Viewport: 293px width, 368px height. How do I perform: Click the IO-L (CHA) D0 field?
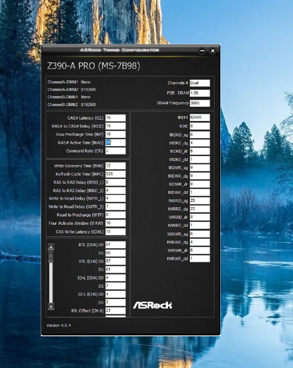(x=116, y=278)
